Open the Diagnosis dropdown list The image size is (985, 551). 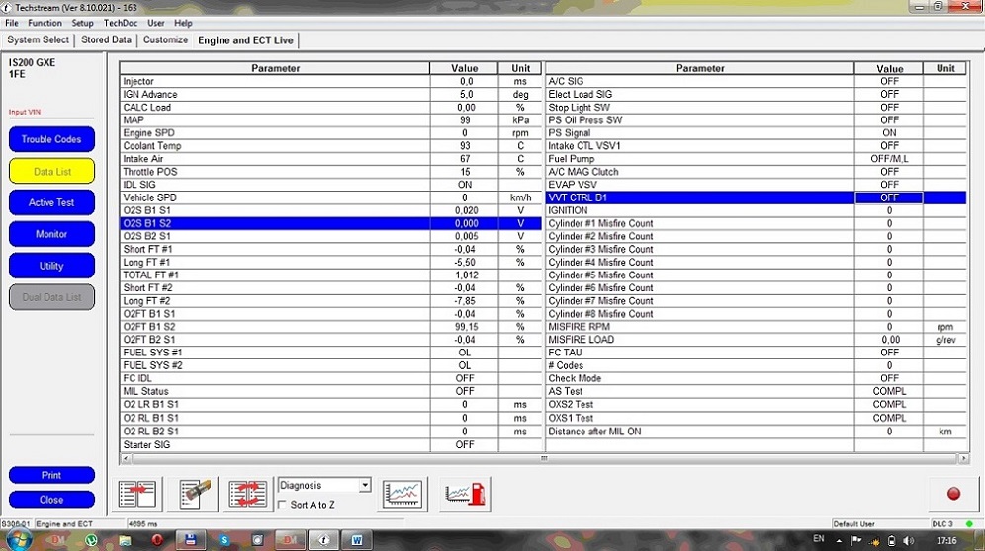pyautogui.click(x=365, y=485)
